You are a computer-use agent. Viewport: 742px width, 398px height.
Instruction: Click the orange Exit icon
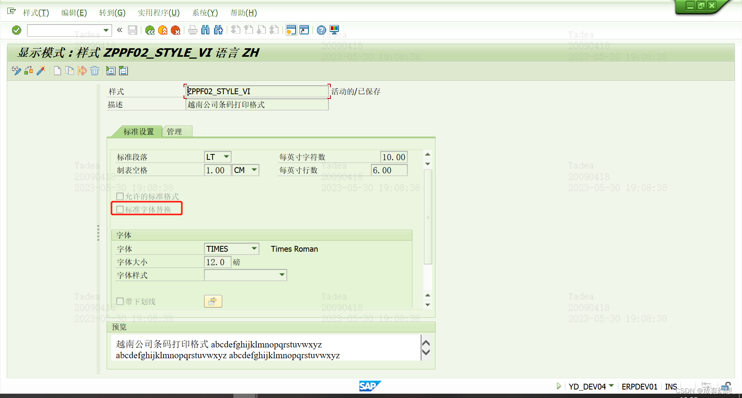click(163, 30)
